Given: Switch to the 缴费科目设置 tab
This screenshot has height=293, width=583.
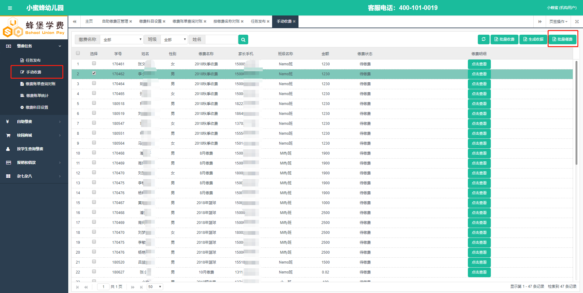Looking at the screenshot, I should 150,21.
